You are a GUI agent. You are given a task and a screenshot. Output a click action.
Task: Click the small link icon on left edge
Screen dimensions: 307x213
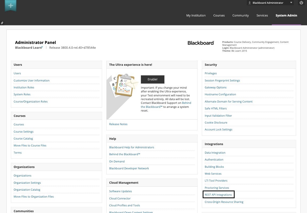2,23
